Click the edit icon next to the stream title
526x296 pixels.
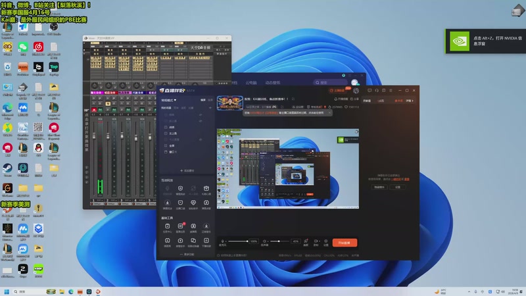point(293,99)
